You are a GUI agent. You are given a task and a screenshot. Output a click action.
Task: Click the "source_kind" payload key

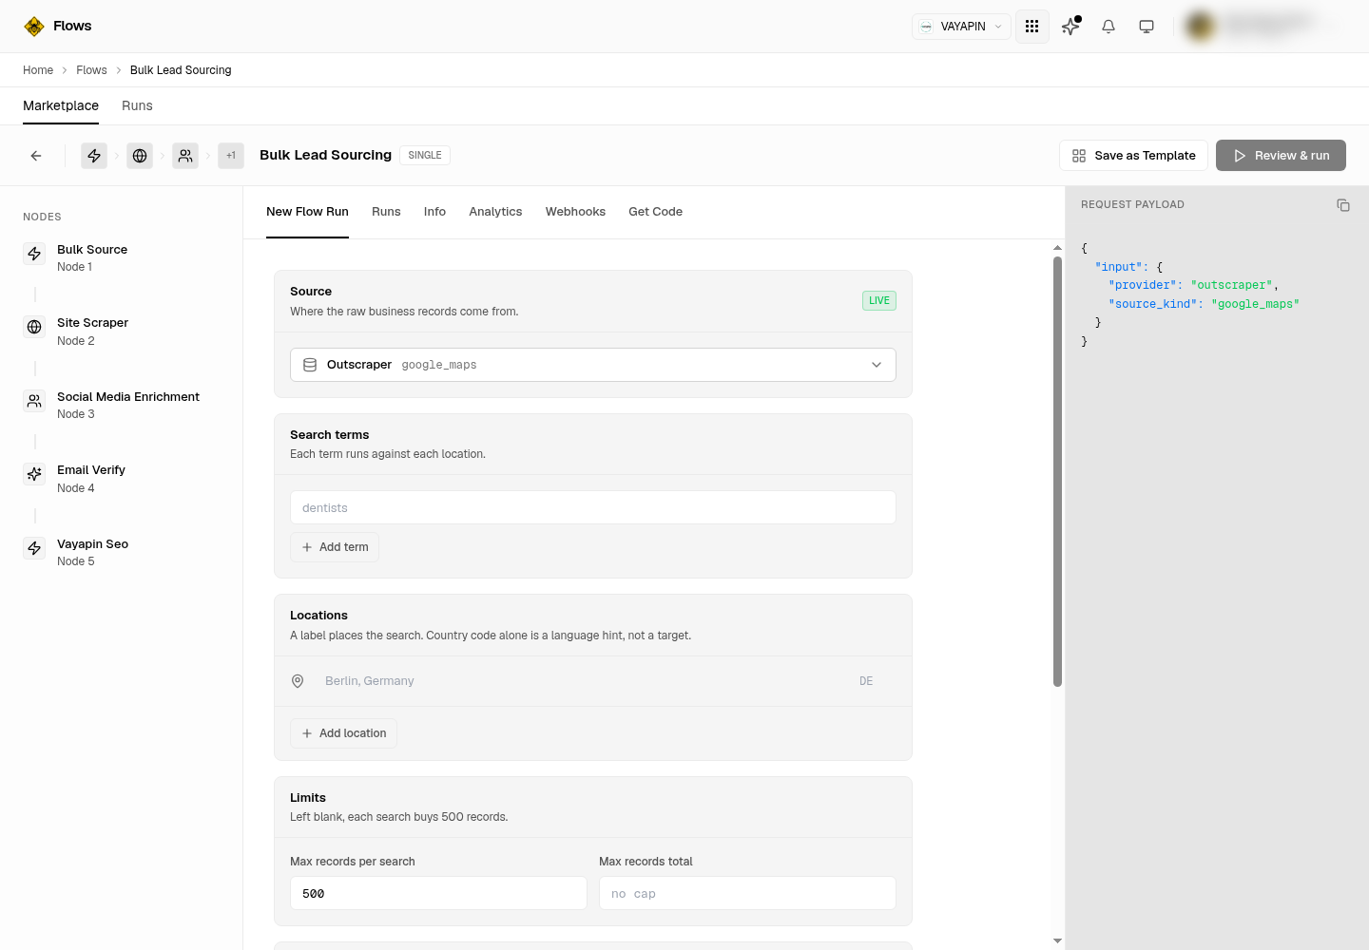tap(1152, 304)
